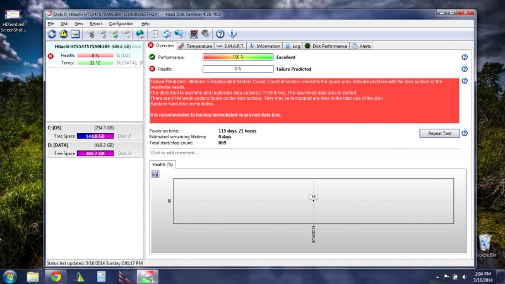Open the View menu
Image resolution: width=505 pixels, height=284 pixels.
click(78, 24)
